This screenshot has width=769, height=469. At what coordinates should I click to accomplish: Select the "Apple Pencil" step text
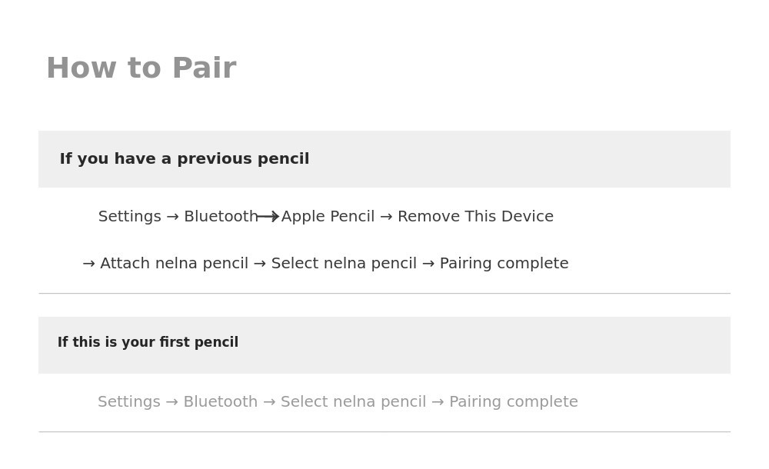328,217
